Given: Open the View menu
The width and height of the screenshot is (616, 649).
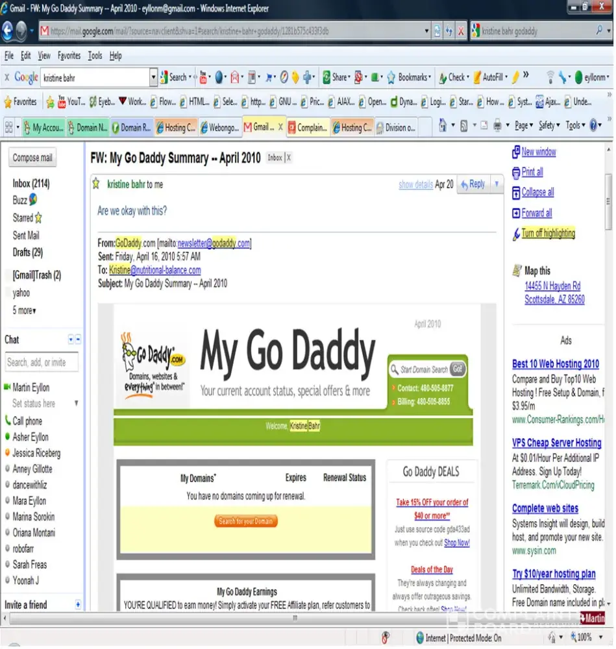Looking at the screenshot, I should tap(44, 55).
